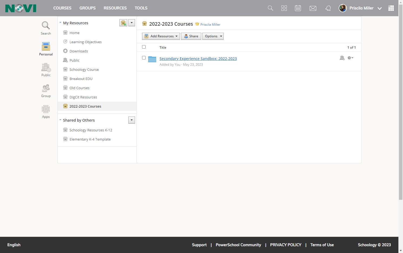Open the COURSES menu
Image resolution: width=403 pixels, height=253 pixels.
click(62, 8)
